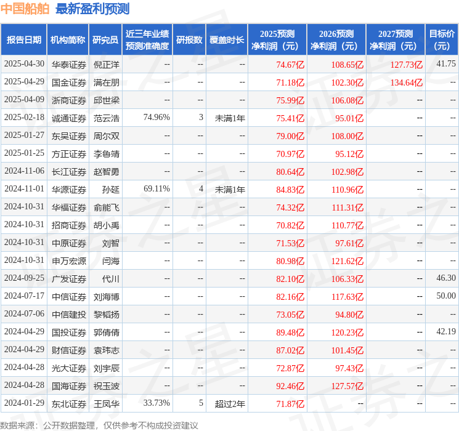
Task: Click the 最新盈利预测 heading
Action: pyautogui.click(x=92, y=9)
